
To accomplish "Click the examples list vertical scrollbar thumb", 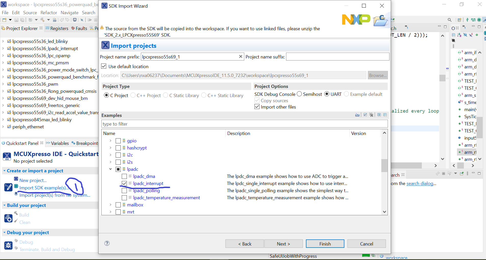I will 384,165.
